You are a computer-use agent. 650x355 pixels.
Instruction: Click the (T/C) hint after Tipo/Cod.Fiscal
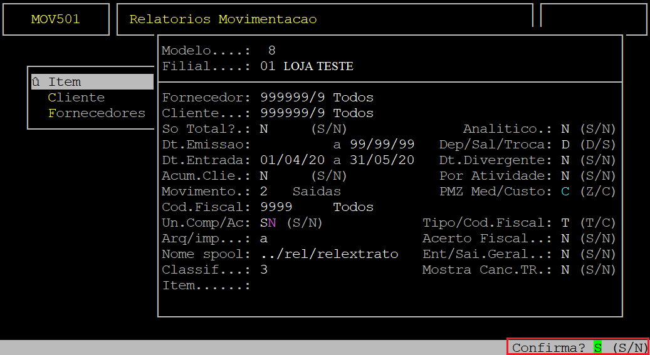(x=597, y=223)
